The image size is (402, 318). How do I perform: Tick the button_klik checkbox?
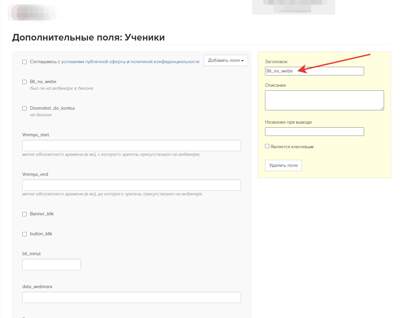coord(25,234)
